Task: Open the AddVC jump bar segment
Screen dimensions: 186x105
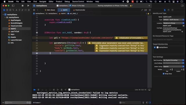Action: pyautogui.click(x=62, y=14)
